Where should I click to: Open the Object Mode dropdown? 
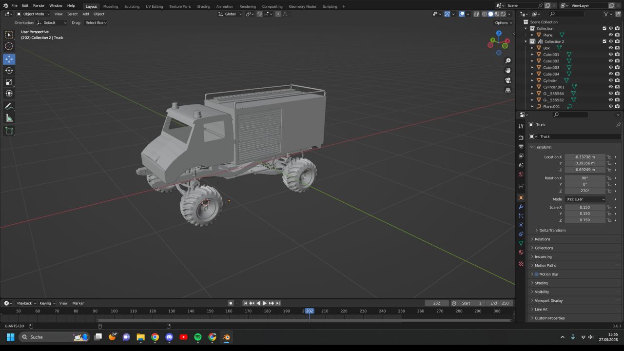(33, 14)
